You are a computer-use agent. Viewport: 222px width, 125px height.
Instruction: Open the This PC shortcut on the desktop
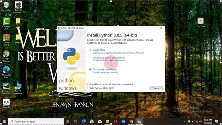(18, 89)
